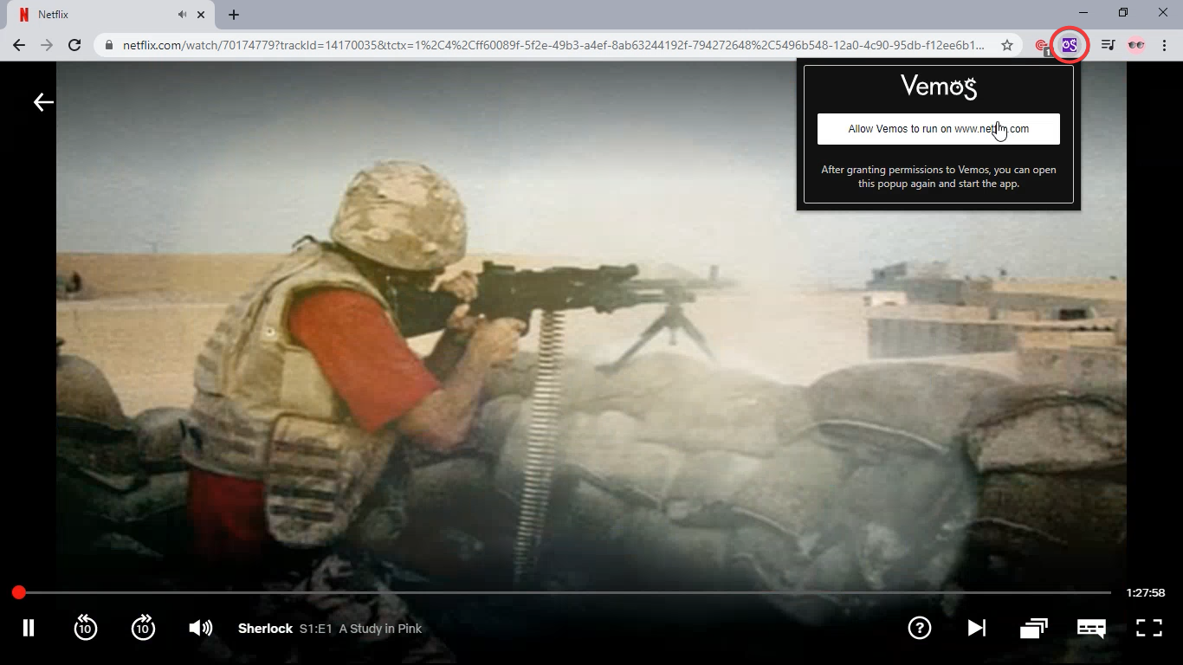
Task: Seek to the middle of the progress bar
Action: click(x=565, y=592)
